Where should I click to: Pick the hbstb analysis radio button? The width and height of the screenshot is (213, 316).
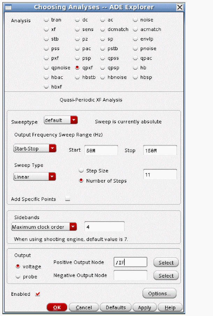tap(77, 77)
